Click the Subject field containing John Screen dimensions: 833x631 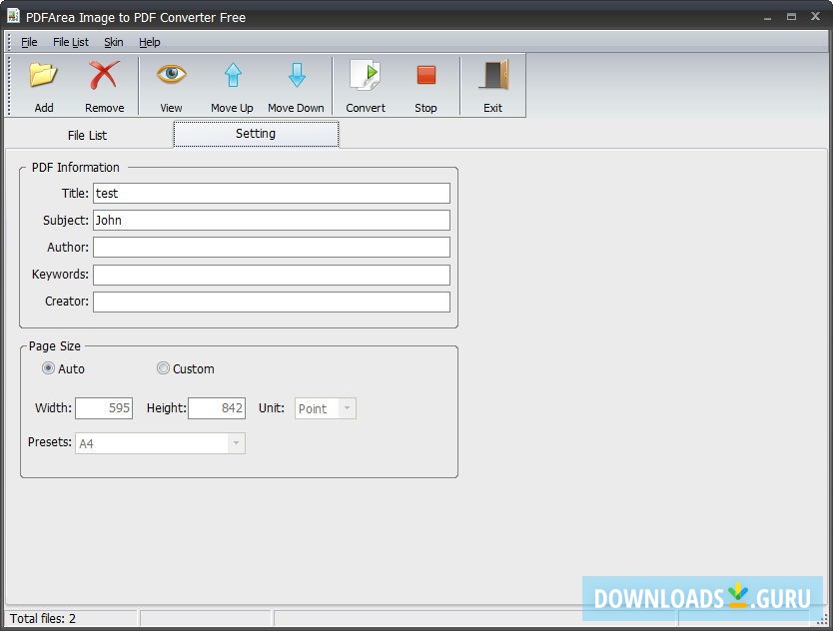(272, 221)
